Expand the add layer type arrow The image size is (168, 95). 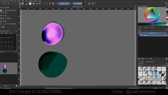140,59
